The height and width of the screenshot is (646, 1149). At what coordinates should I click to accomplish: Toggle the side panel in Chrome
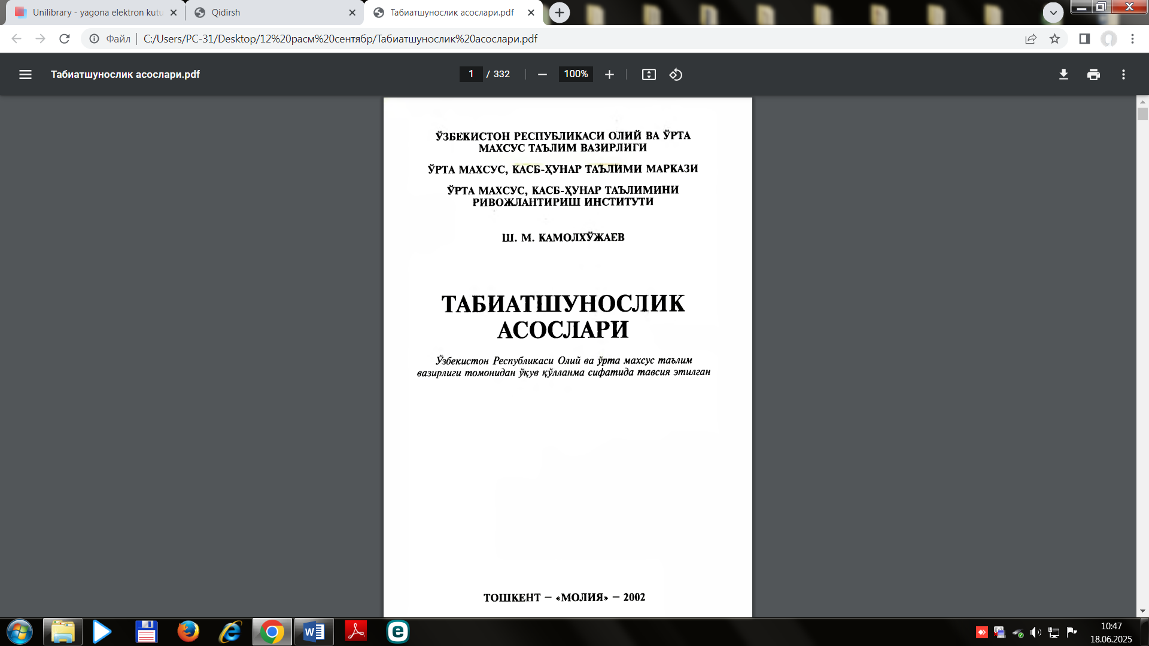(1084, 39)
